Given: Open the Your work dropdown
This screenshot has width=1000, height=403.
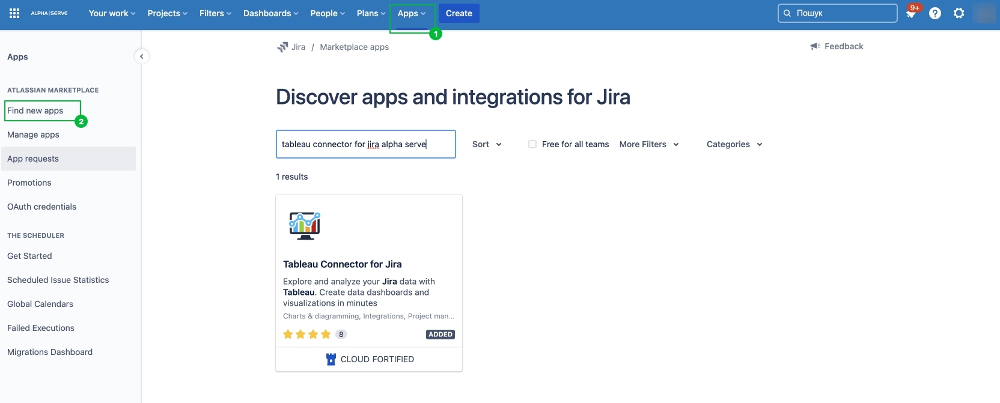Looking at the screenshot, I should tap(112, 13).
